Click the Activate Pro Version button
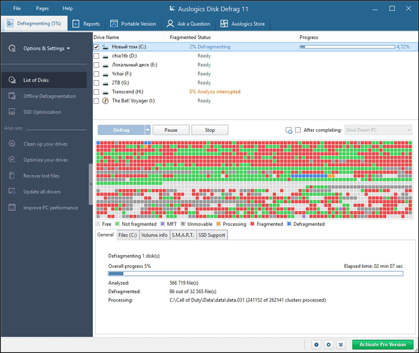Viewport: 419px width, 353px height. point(382,345)
